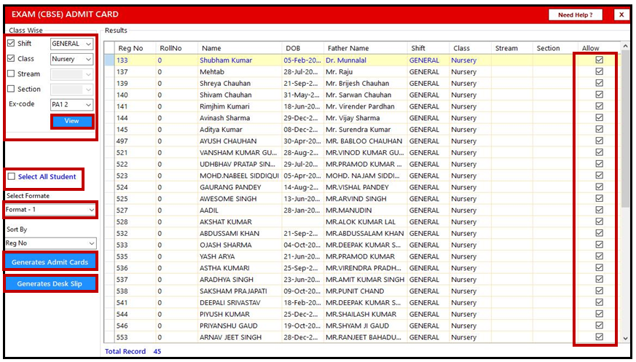The width and height of the screenshot is (636, 362).
Task: Open the Need Help ? button
Action: point(575,15)
